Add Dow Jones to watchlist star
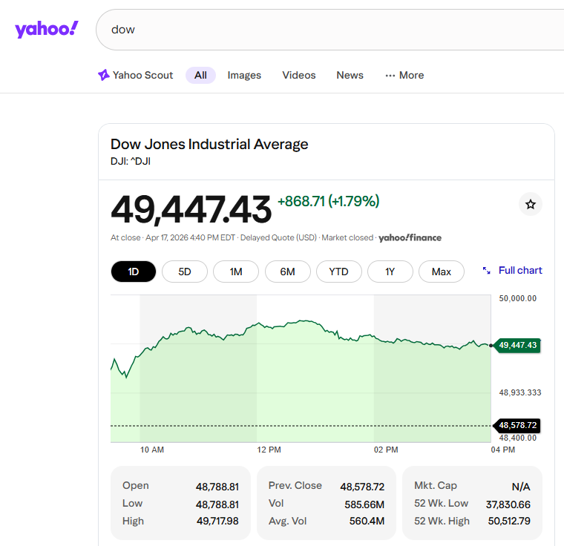This screenshot has height=546, width=564. [531, 204]
